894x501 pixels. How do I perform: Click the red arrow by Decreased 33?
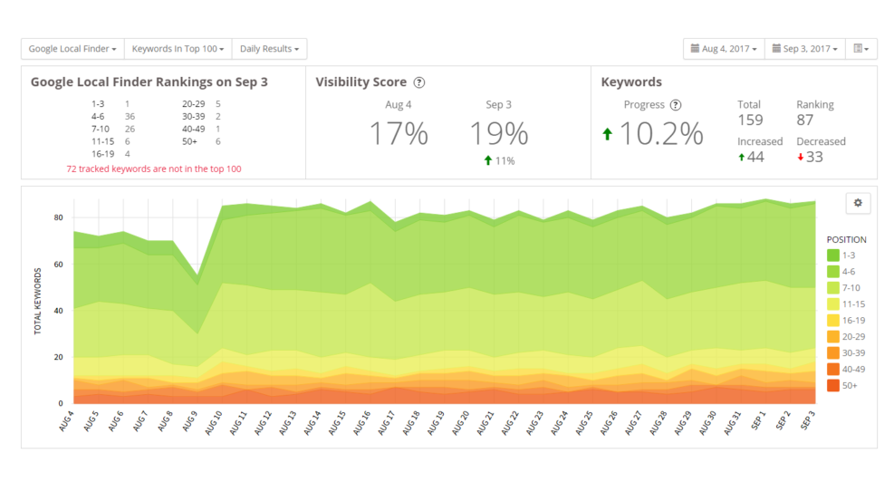801,158
